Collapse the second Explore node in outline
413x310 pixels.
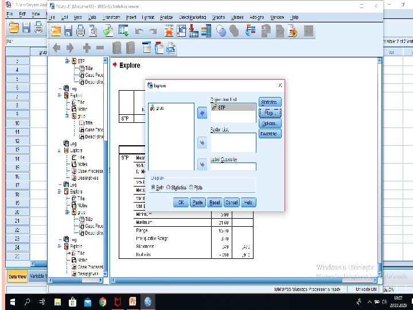pos(60,95)
